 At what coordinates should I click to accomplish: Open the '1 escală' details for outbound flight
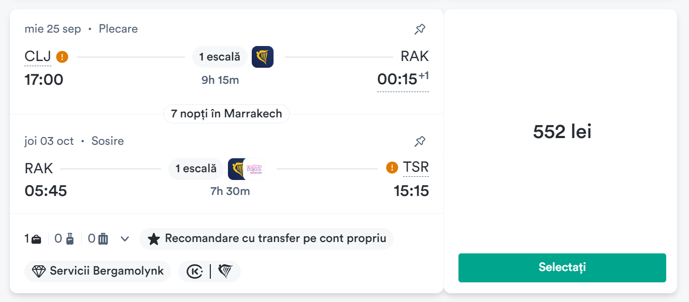[x=220, y=57]
